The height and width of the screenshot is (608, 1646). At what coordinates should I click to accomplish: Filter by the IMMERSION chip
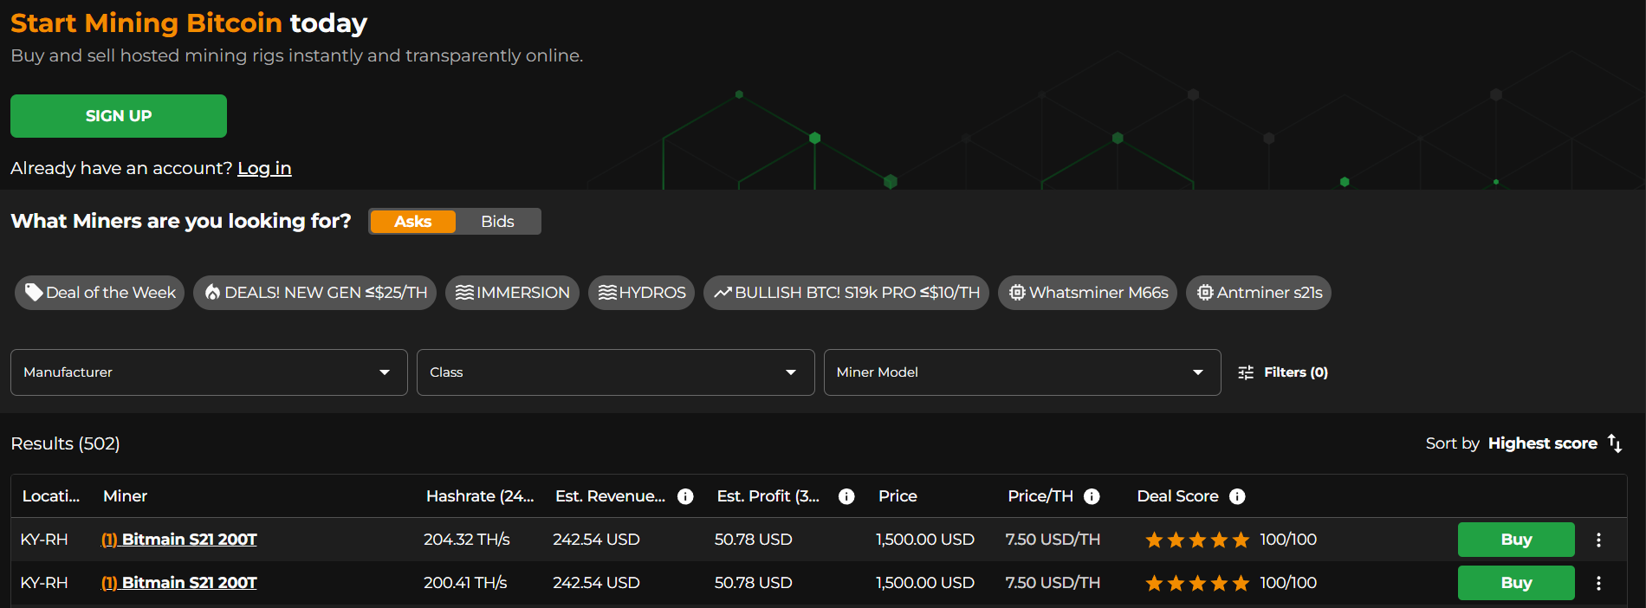[512, 293]
